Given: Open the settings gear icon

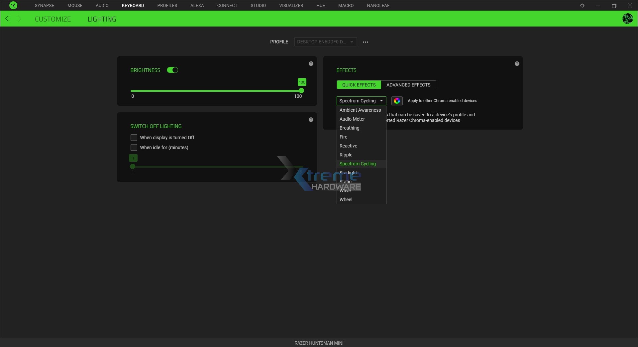Looking at the screenshot, I should coord(582,6).
